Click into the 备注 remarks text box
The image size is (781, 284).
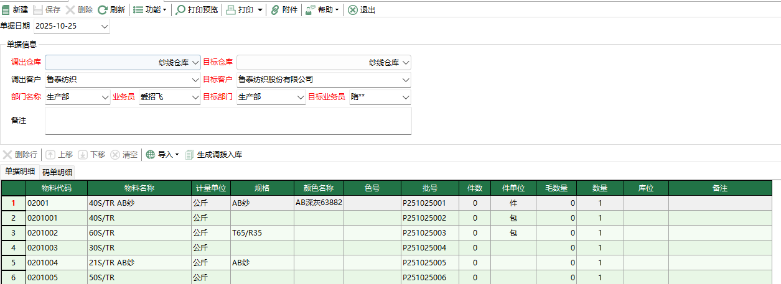pyautogui.click(x=228, y=121)
